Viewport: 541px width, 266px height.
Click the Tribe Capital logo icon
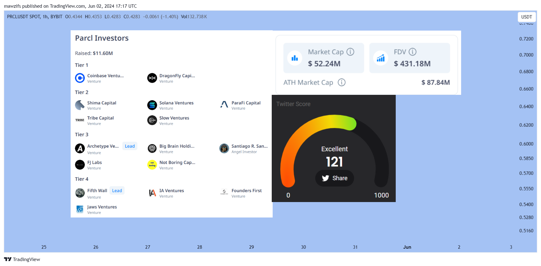pos(80,120)
